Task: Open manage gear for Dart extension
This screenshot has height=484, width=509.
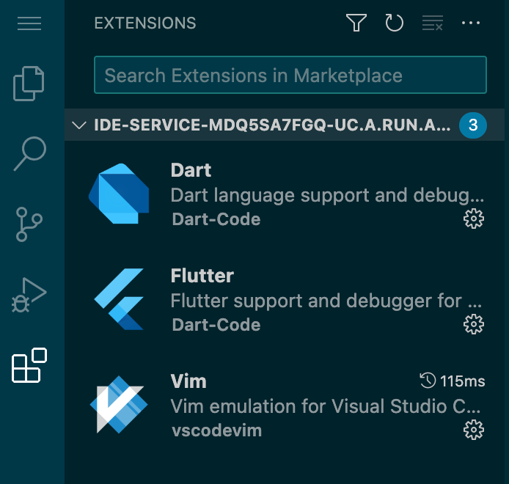Action: [x=474, y=219]
